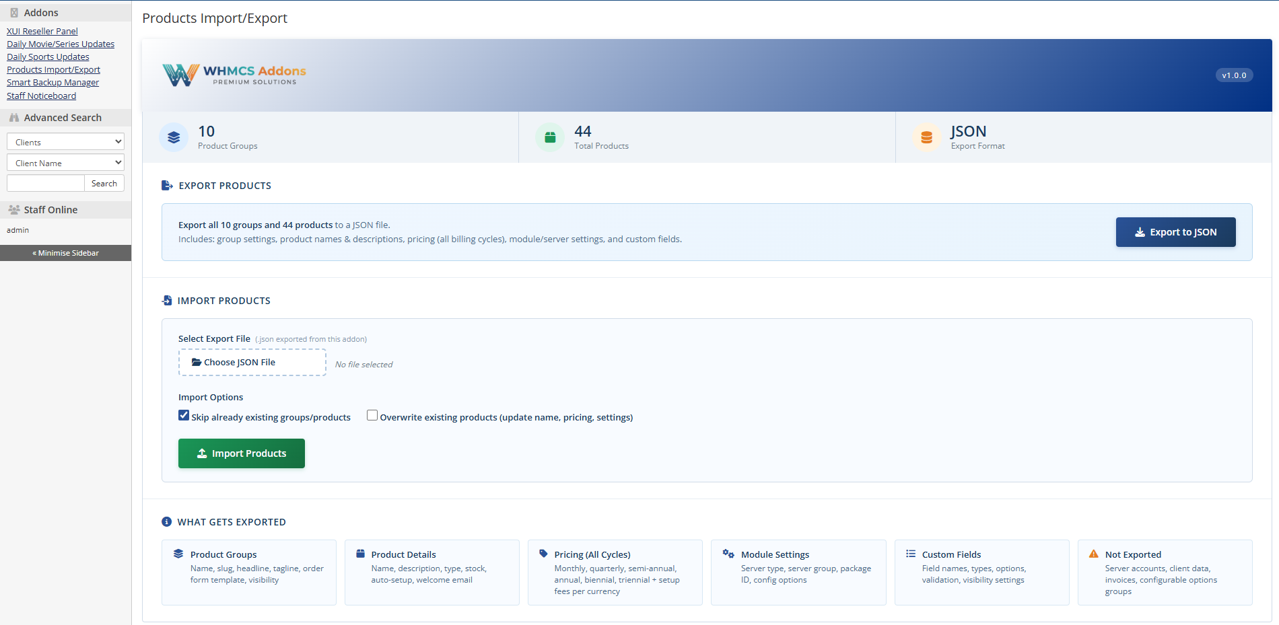The height and width of the screenshot is (625, 1279).
Task: Click the green box icon next to Total Products
Action: click(x=550, y=137)
